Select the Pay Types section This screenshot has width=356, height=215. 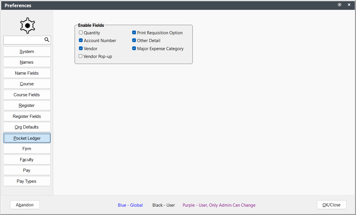(27, 181)
